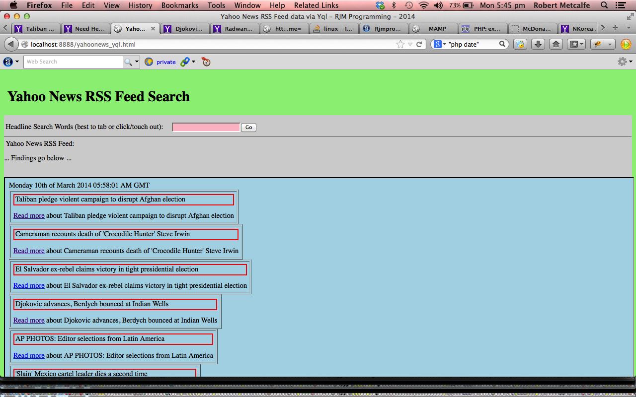Click the Taliban pledge violent campaign headline box

pos(124,199)
